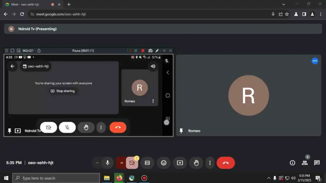
Task: Toggle the speaker audio icon in phone view
Action: [153, 66]
